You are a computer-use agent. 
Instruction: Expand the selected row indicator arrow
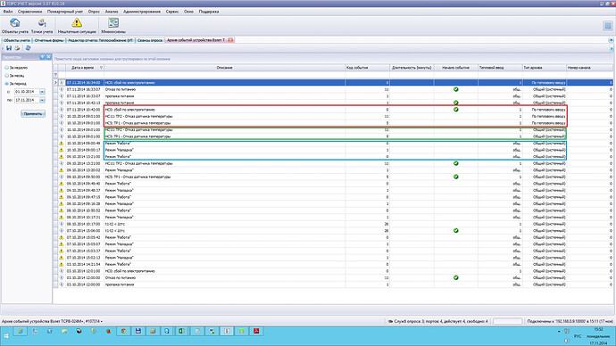click(x=55, y=83)
